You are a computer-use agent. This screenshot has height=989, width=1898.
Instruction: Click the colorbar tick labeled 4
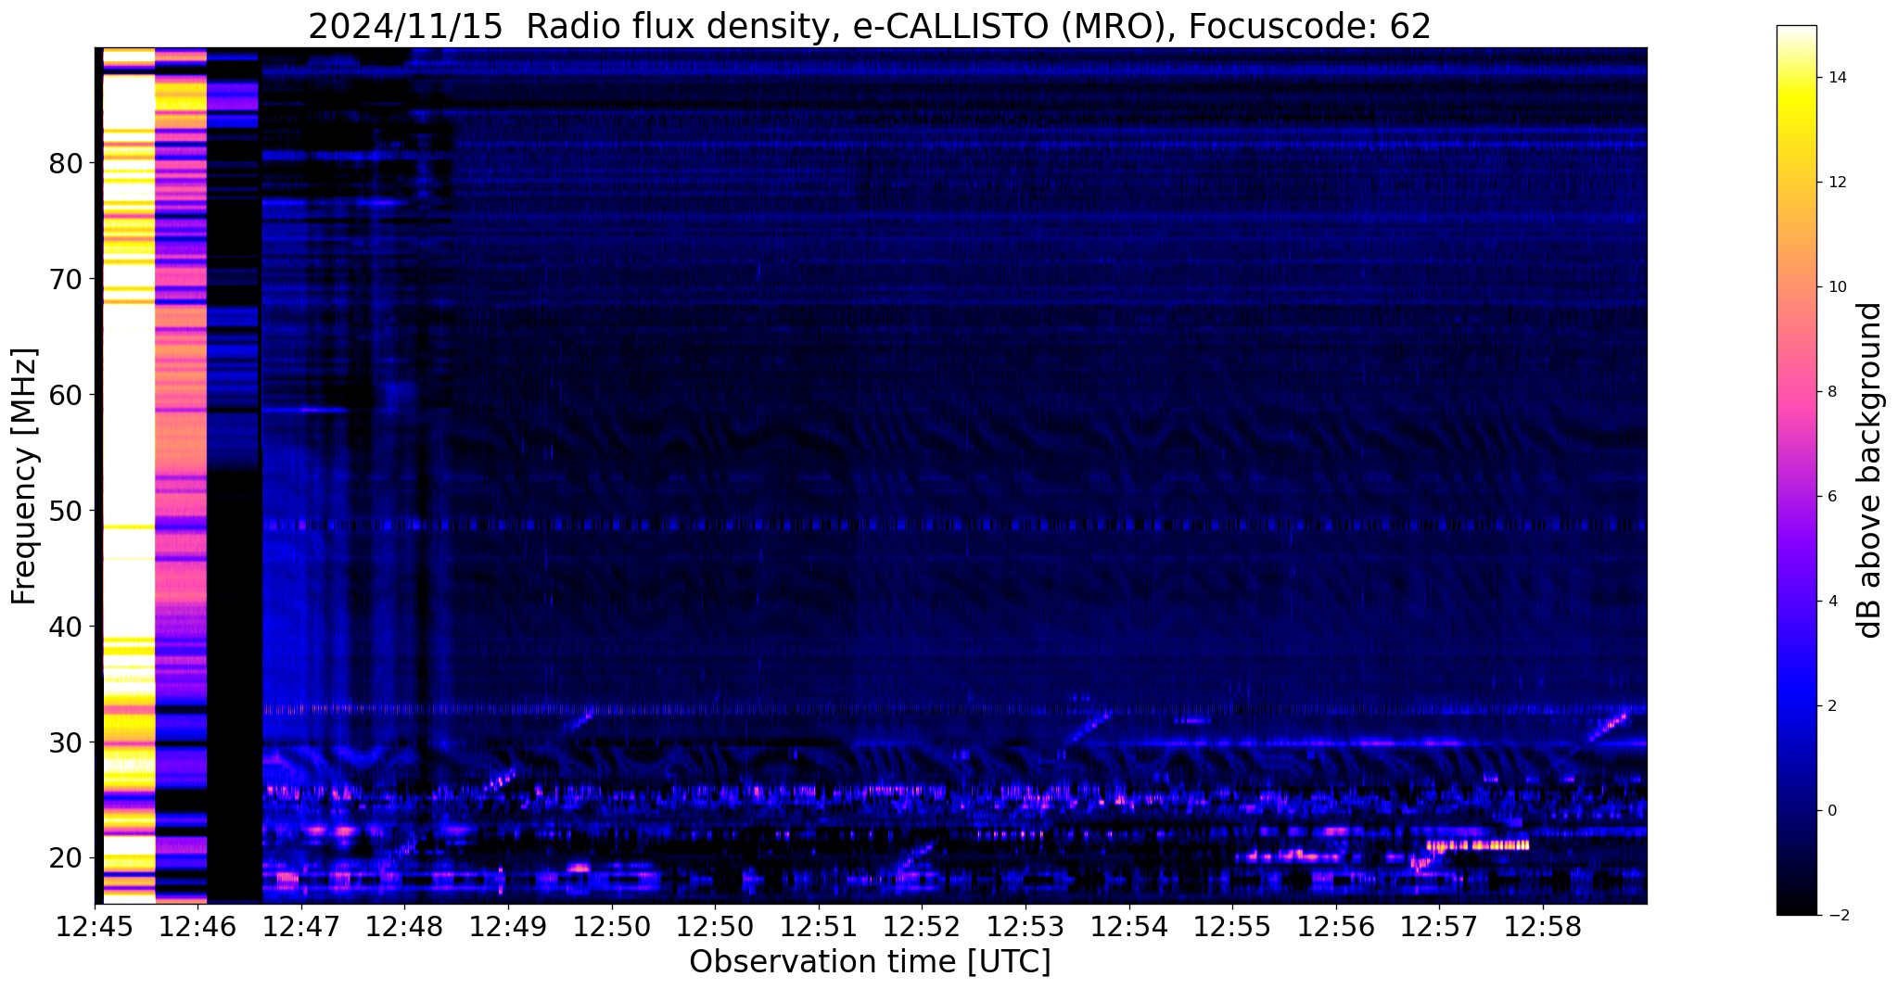(x=1830, y=602)
